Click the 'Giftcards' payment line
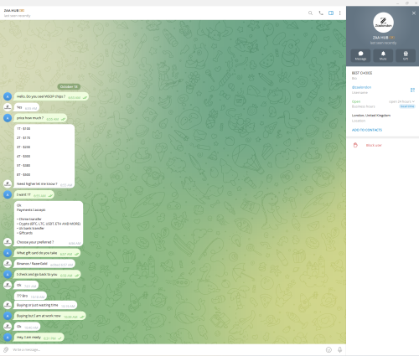 coord(24,233)
